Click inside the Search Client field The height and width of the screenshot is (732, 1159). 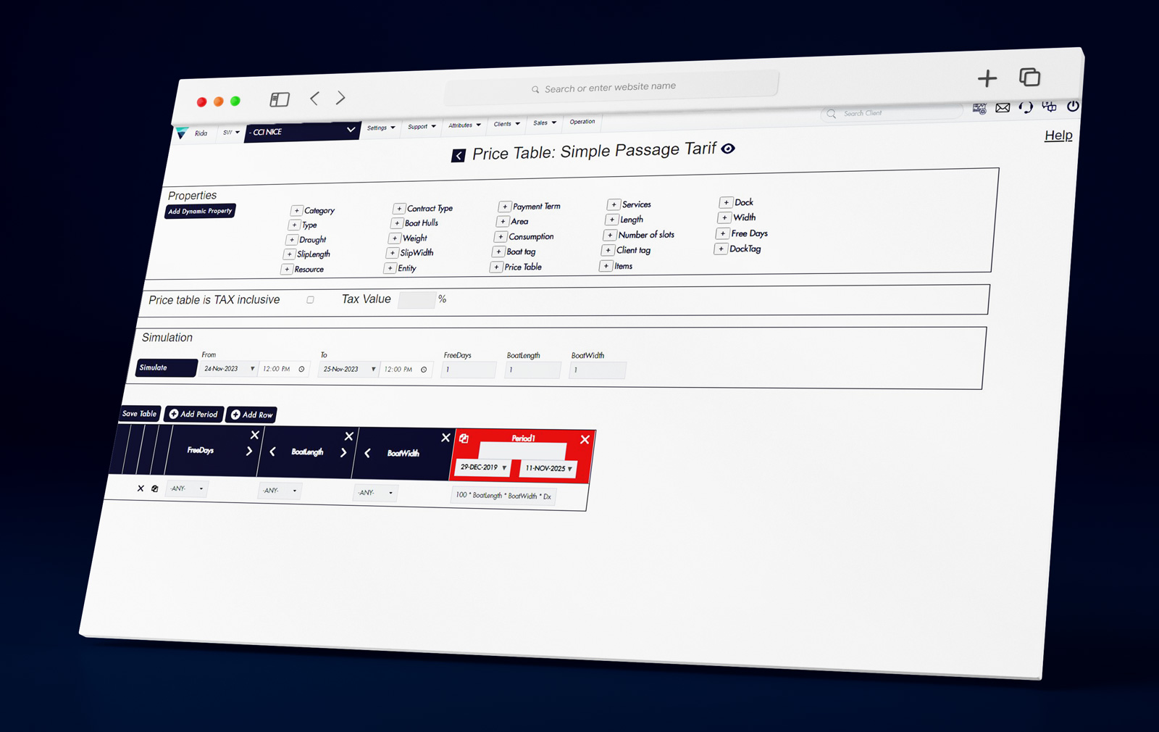891,114
